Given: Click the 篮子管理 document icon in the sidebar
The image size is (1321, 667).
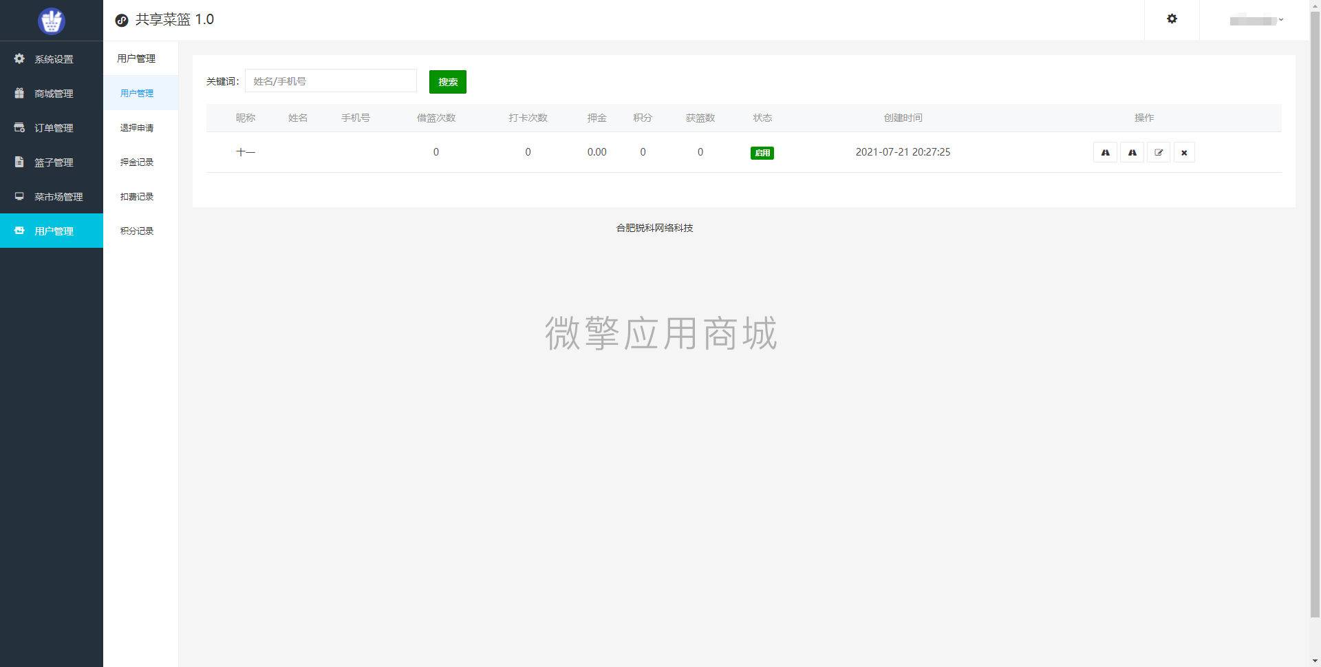Looking at the screenshot, I should [19, 162].
